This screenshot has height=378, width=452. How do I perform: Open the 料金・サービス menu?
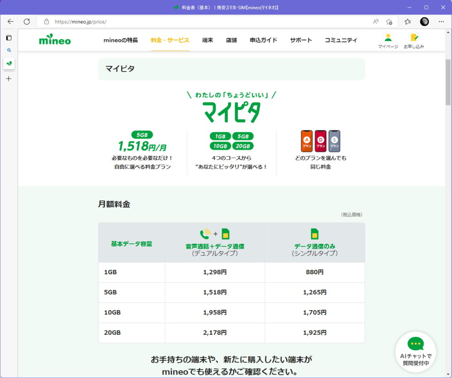(170, 40)
